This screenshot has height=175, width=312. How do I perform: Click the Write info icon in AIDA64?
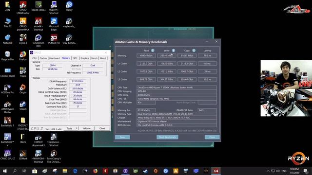[174, 51]
